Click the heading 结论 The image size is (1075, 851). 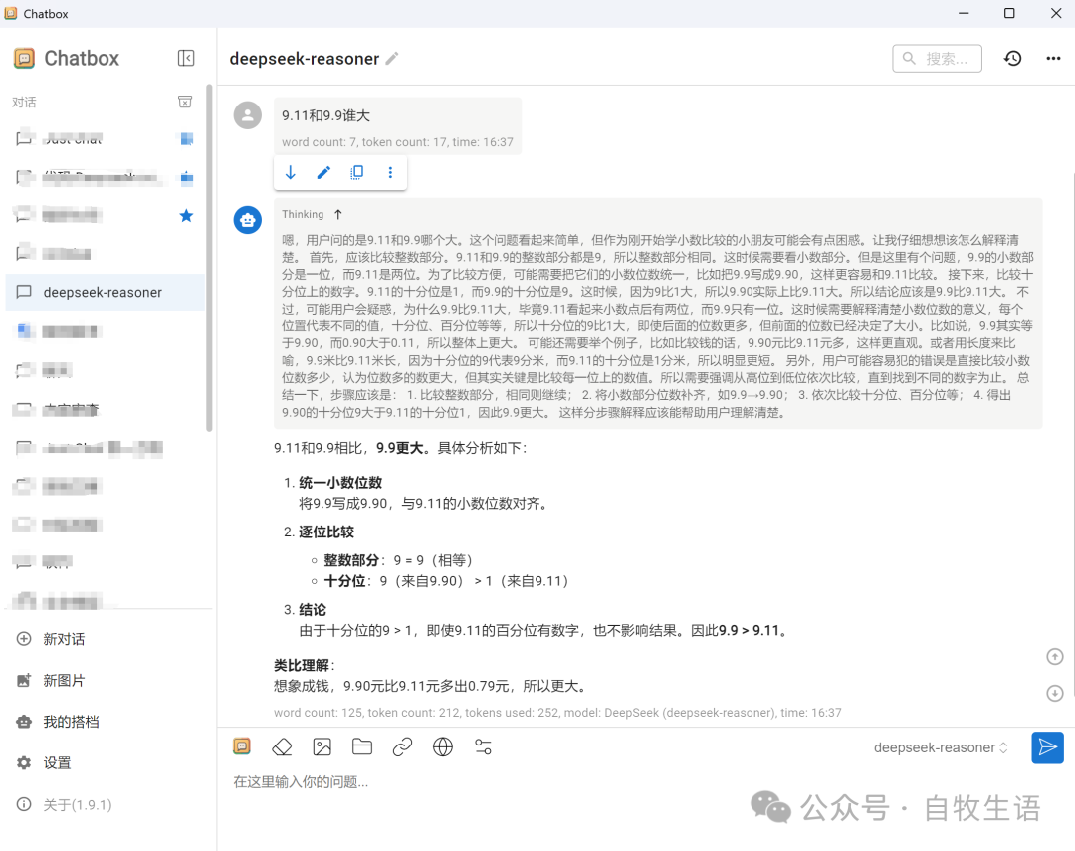coord(313,610)
